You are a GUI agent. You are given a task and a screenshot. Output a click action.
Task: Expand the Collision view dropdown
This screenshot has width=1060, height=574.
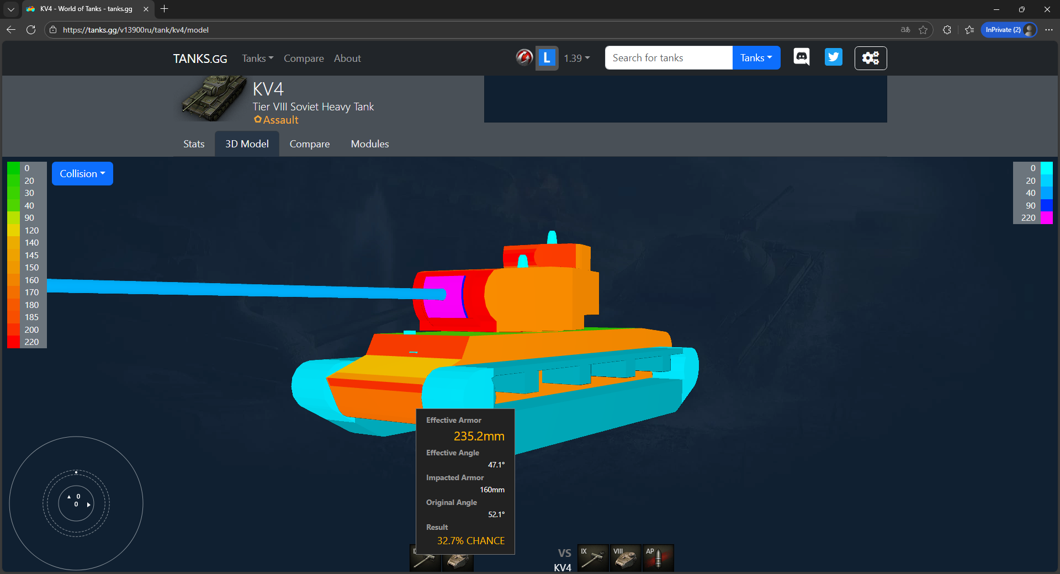pyautogui.click(x=82, y=174)
